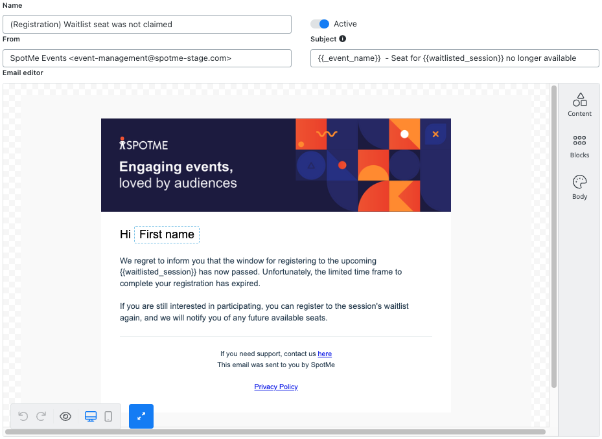Select the First name merge tag

[167, 234]
